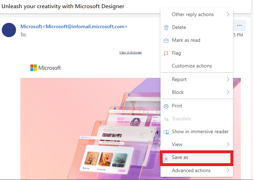
Task: Click the Print printer icon
Action: point(166,106)
